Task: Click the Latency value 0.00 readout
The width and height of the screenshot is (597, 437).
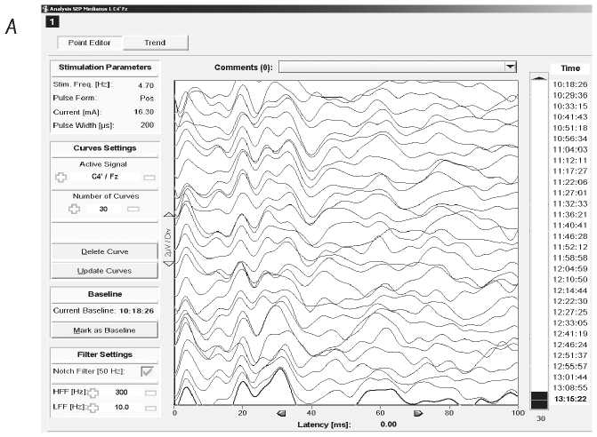Action: click(x=388, y=425)
